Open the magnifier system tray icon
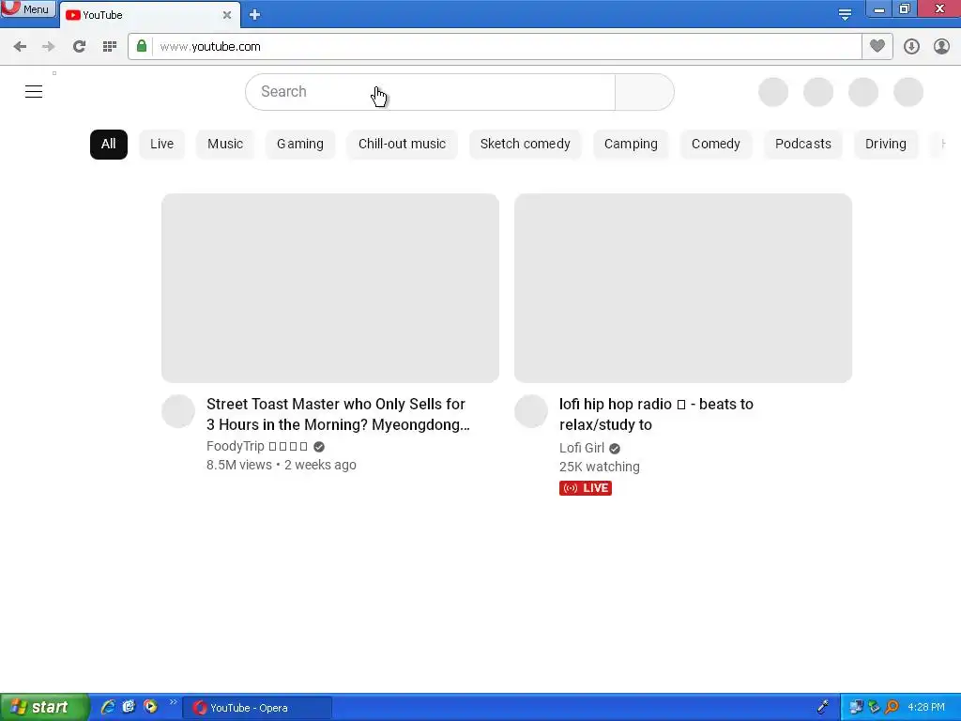This screenshot has height=721, width=961. pos(892,708)
